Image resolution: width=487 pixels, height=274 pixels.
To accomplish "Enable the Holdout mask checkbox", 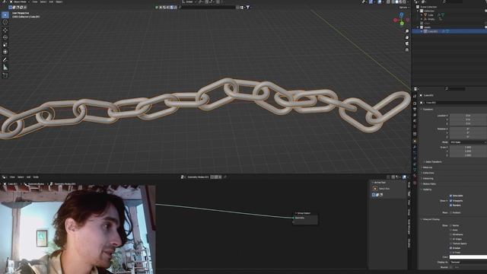I will click(x=450, y=212).
